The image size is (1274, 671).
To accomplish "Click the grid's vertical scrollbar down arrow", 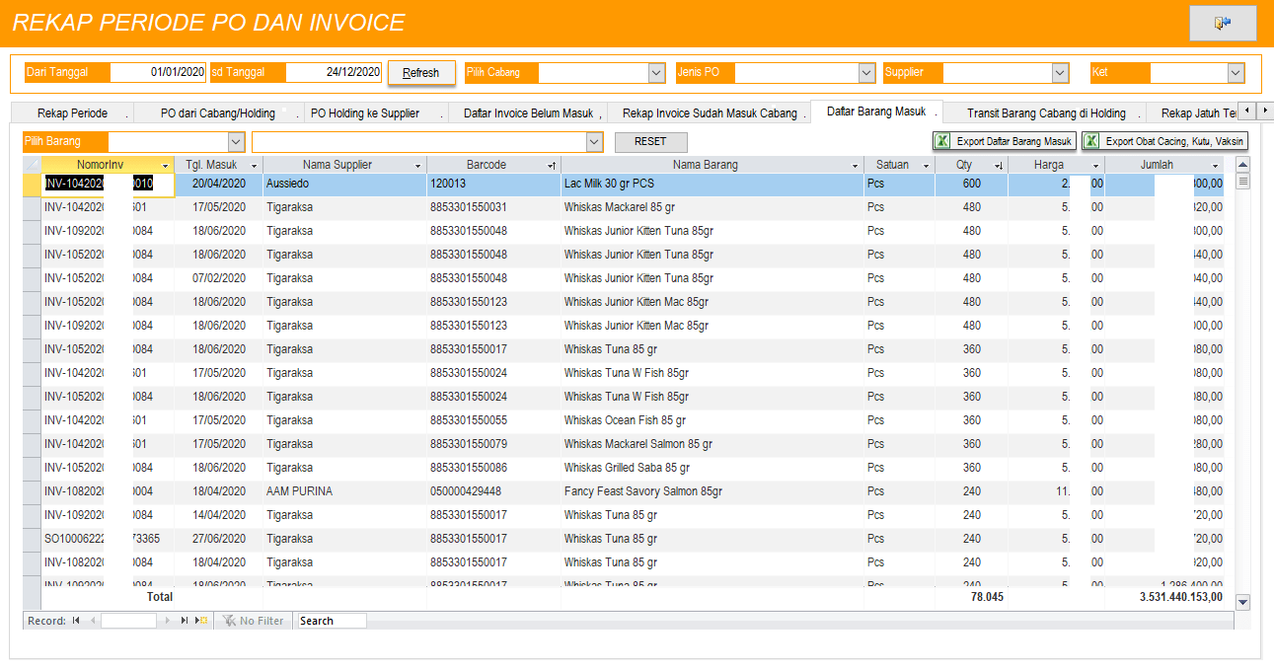I will (1242, 601).
